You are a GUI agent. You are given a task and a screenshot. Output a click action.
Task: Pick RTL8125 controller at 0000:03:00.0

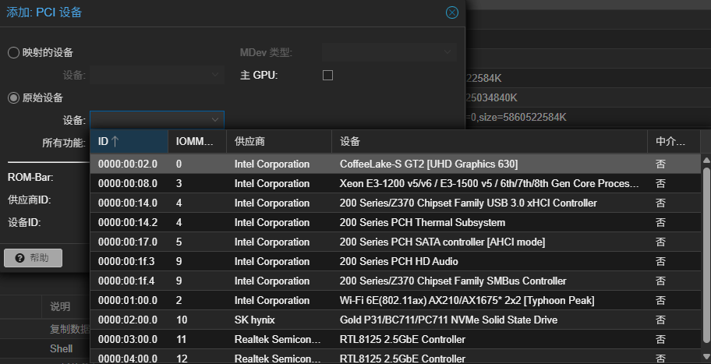pos(402,340)
